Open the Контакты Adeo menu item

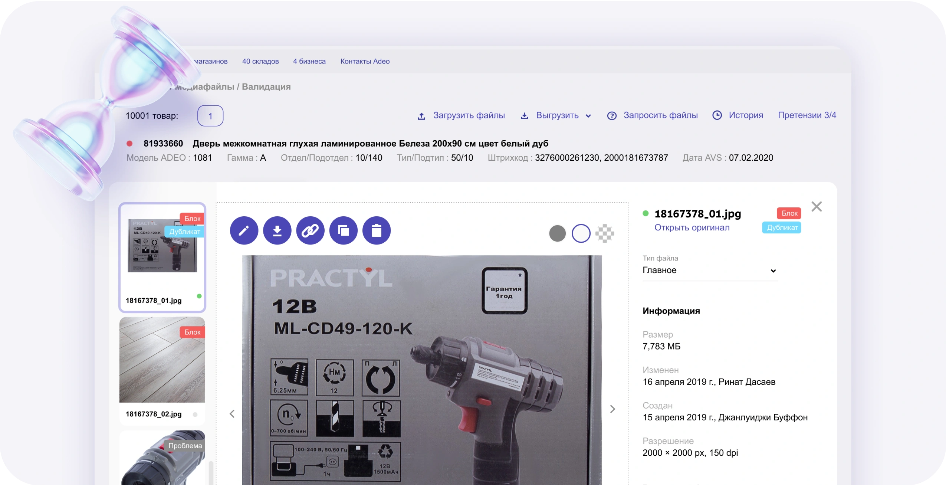pos(365,61)
